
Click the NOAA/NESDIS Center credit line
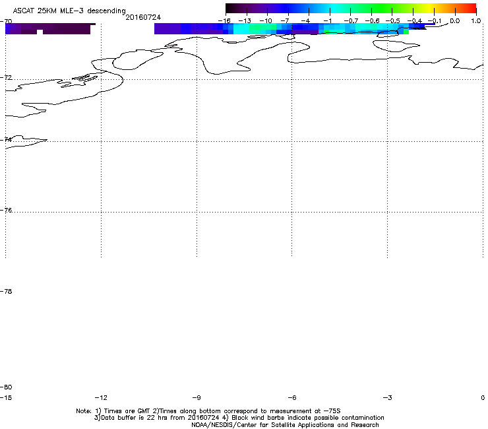[285, 425]
